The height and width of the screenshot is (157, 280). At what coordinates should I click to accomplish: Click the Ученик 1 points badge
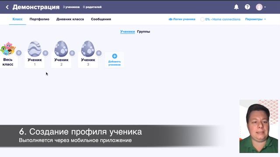(45, 53)
